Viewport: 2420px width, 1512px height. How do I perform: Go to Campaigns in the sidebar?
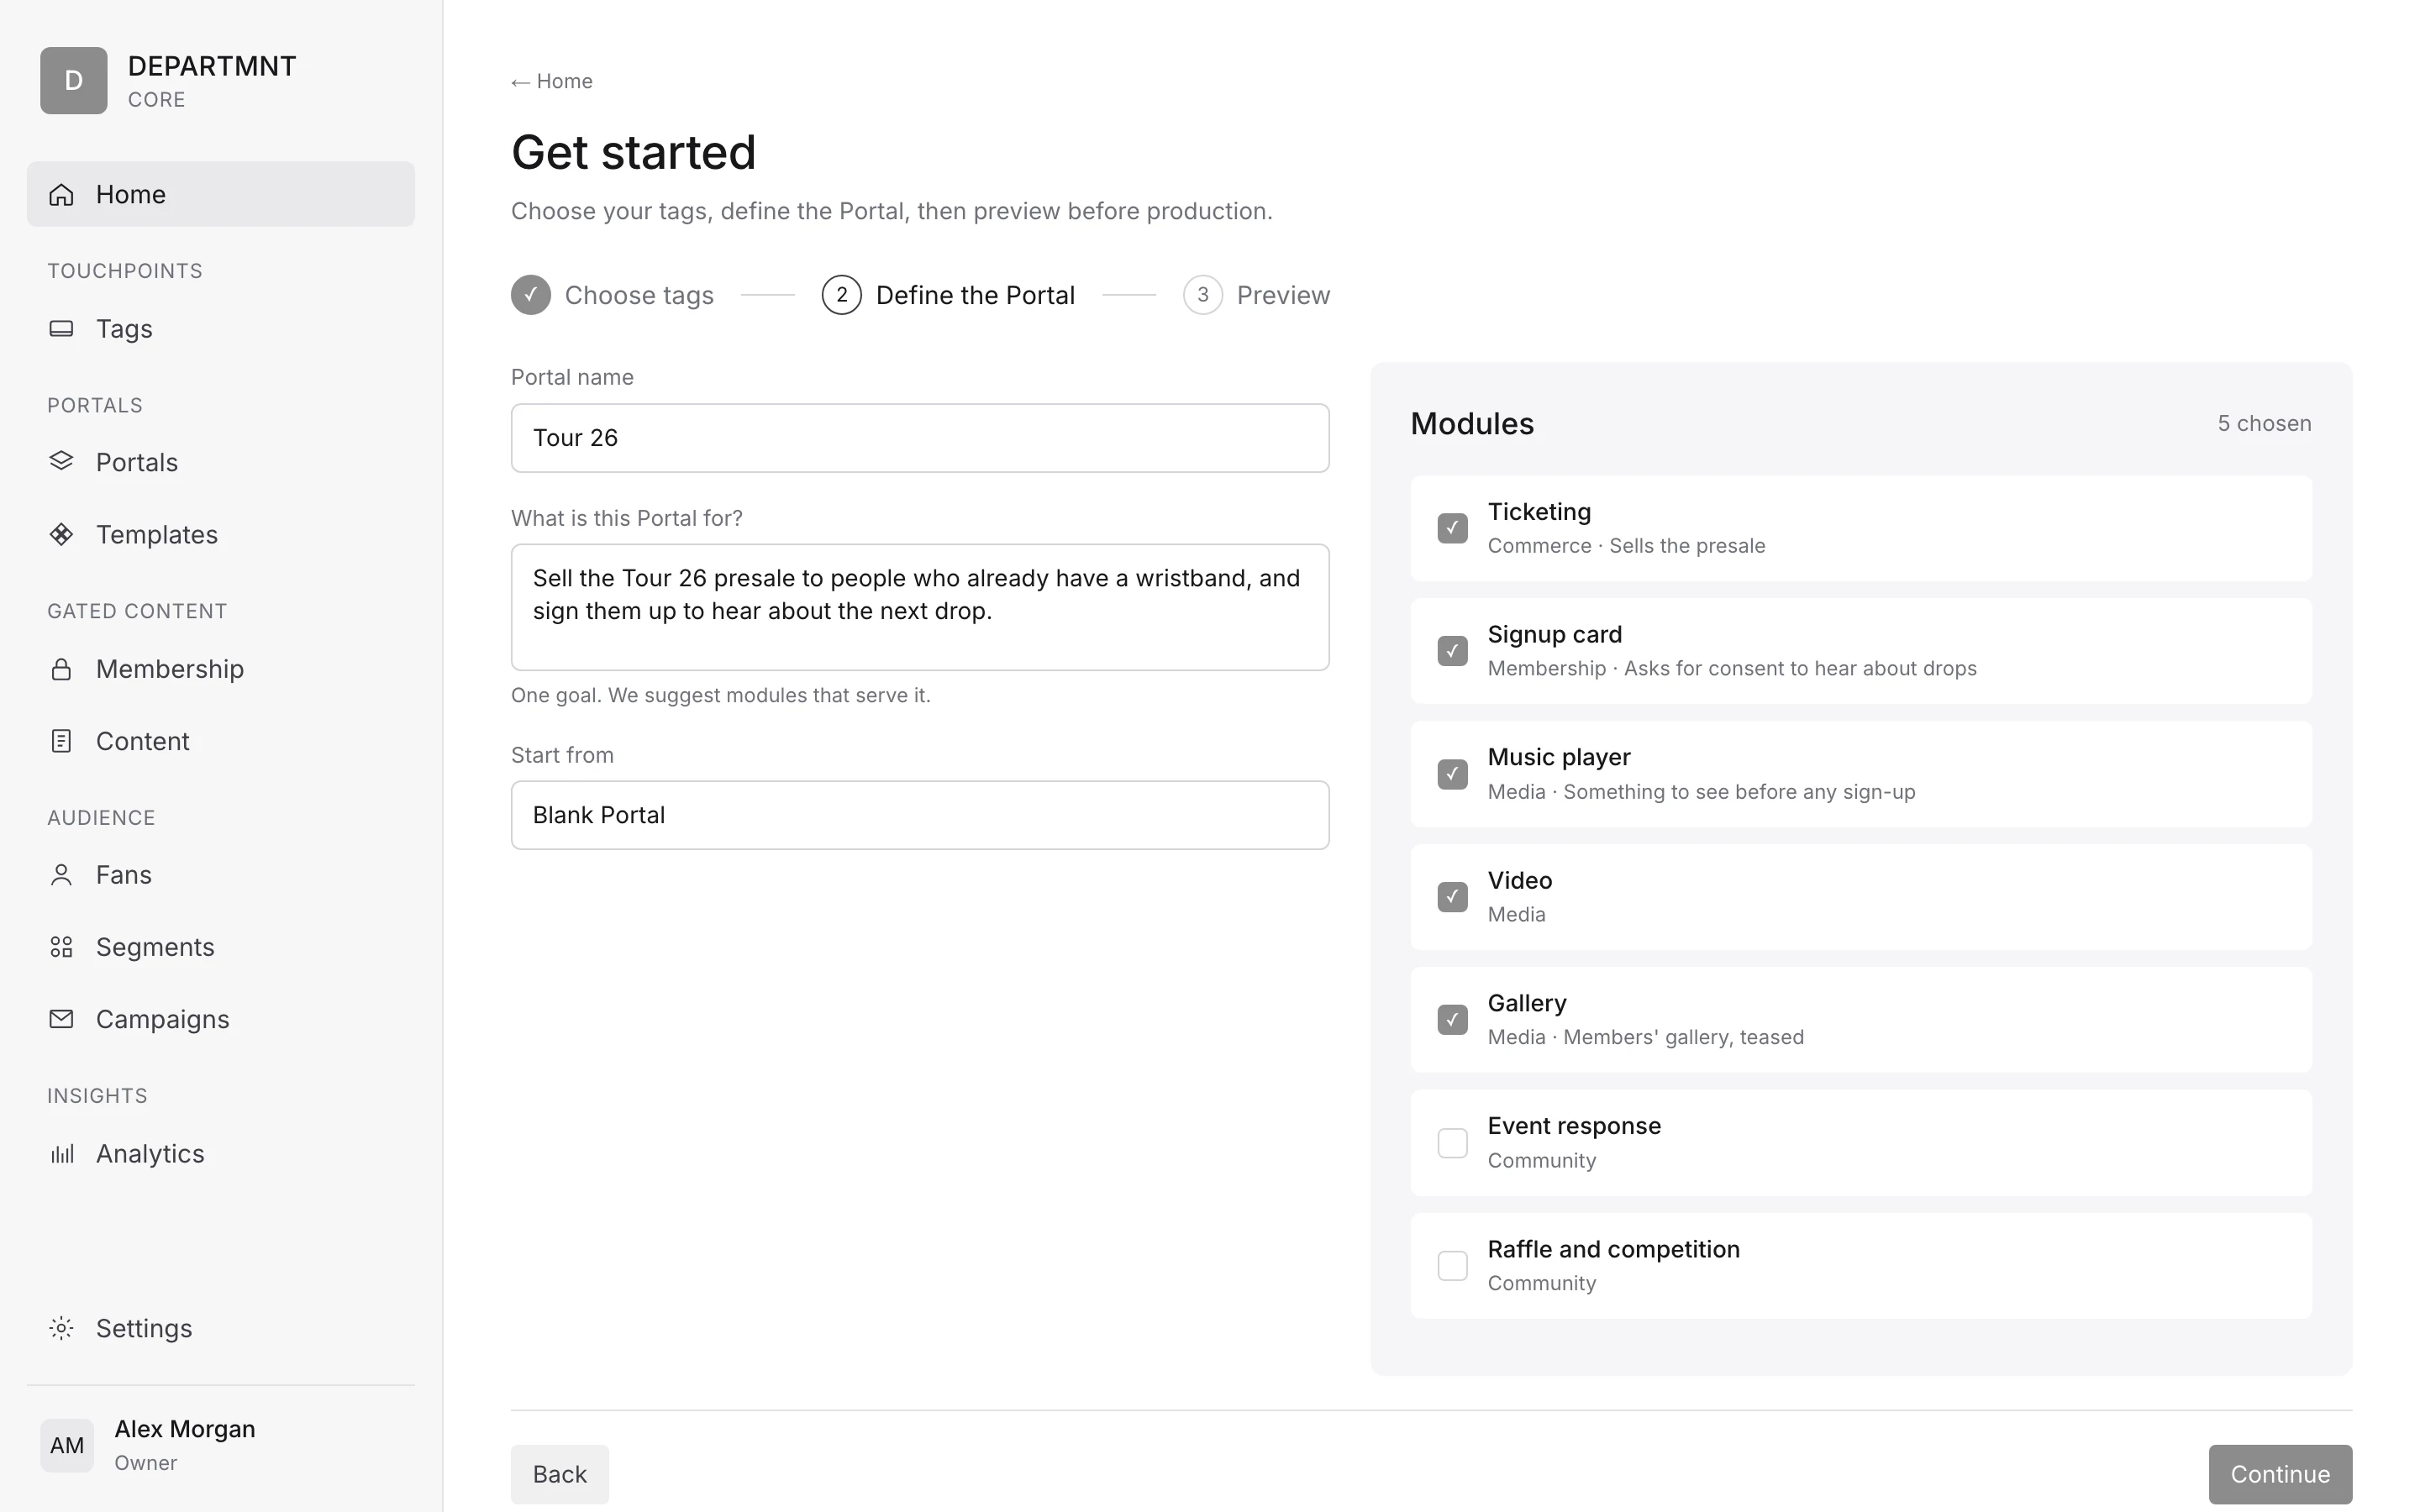pos(220,1019)
